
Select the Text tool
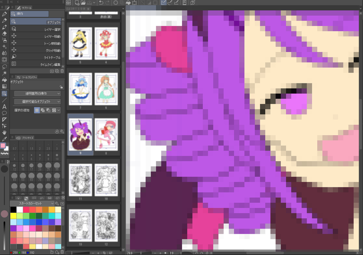(x=5, y=107)
